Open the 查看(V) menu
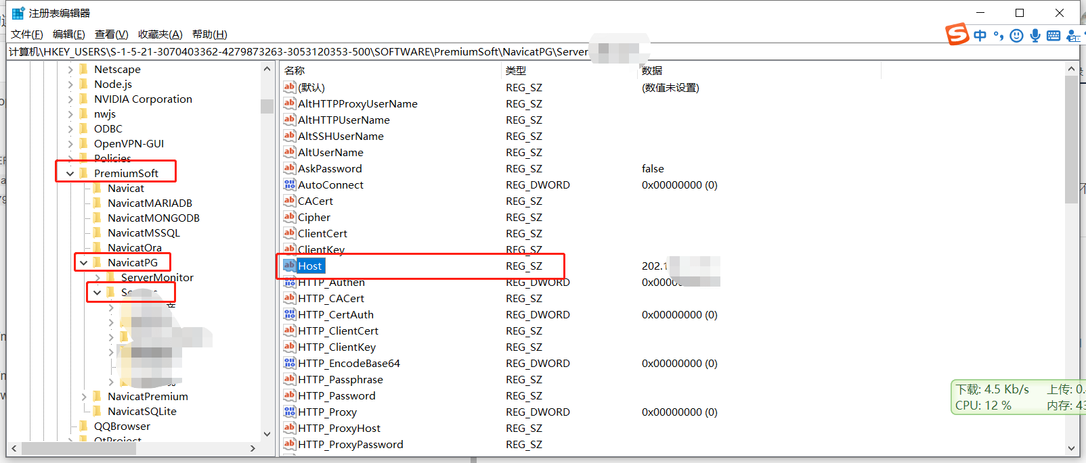The height and width of the screenshot is (463, 1086). pyautogui.click(x=112, y=34)
